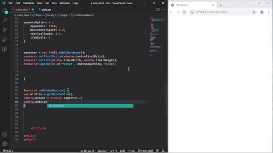This screenshot has width=273, height=153.
Task: Accept the setSize autocomplete suggestion
Action: 90,106
